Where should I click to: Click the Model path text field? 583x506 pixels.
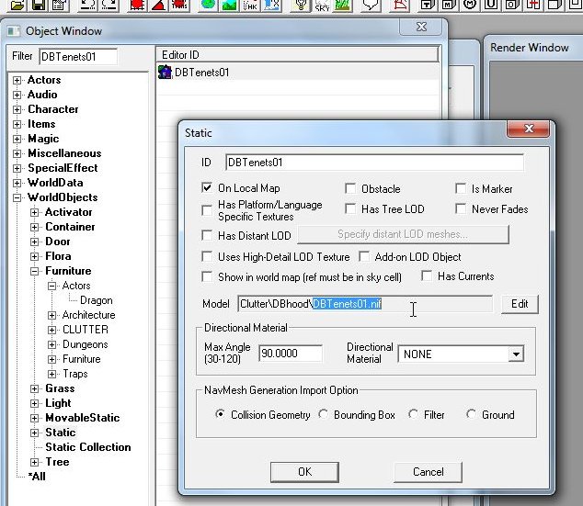tap(365, 304)
